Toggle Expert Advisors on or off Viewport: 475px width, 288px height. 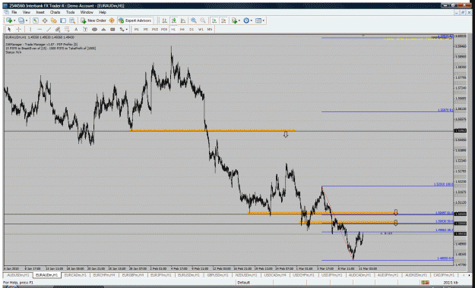[135, 20]
